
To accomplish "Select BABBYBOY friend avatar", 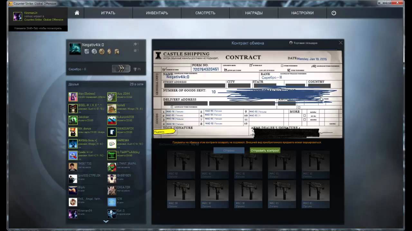I will tap(112, 179).
